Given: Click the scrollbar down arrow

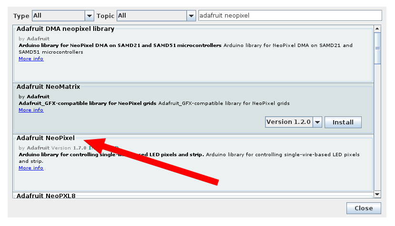Looking at the screenshot, I should tap(377, 194).
